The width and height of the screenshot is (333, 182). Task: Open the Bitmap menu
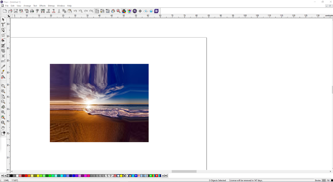(x=51, y=6)
